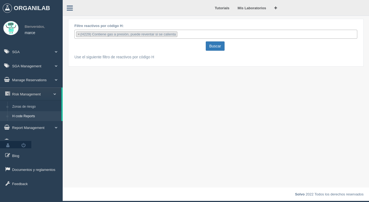Collapse the Risk Management section chevron

click(x=55, y=94)
